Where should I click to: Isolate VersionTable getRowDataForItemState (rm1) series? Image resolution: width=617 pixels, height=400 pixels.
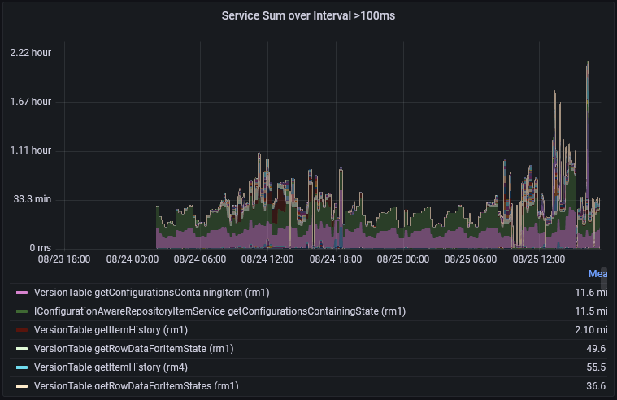[133, 349]
